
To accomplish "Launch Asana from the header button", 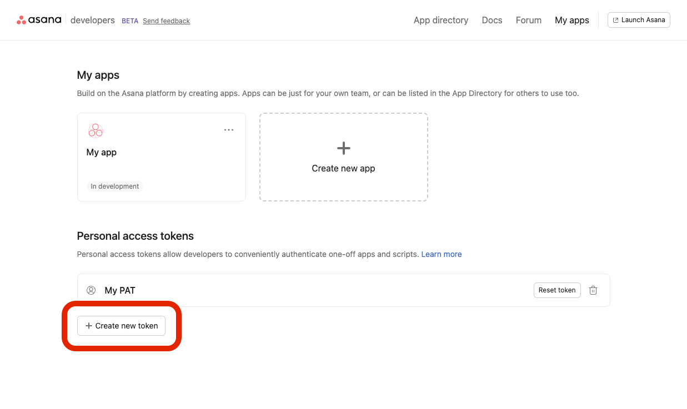I will (639, 20).
